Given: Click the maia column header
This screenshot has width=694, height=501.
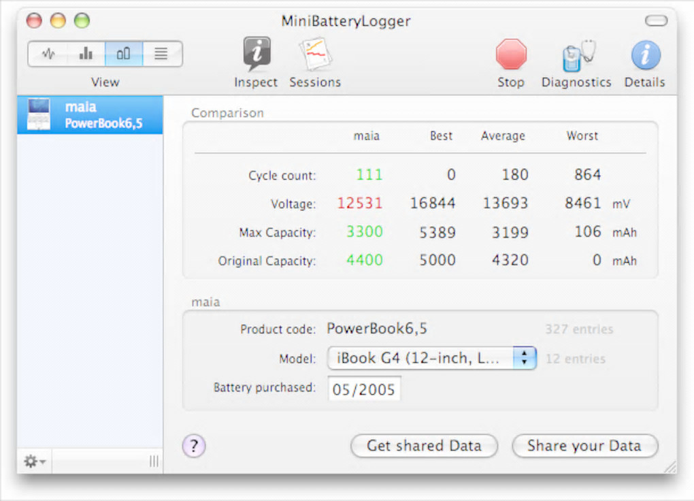Looking at the screenshot, I should (x=367, y=135).
